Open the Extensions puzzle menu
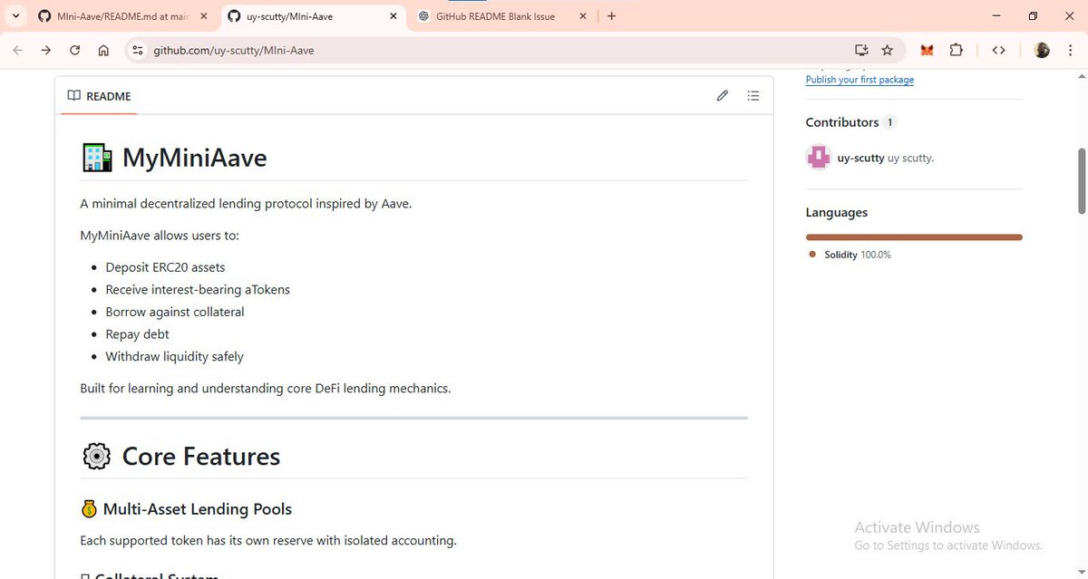Screen dimensions: 1088x579 (956, 51)
